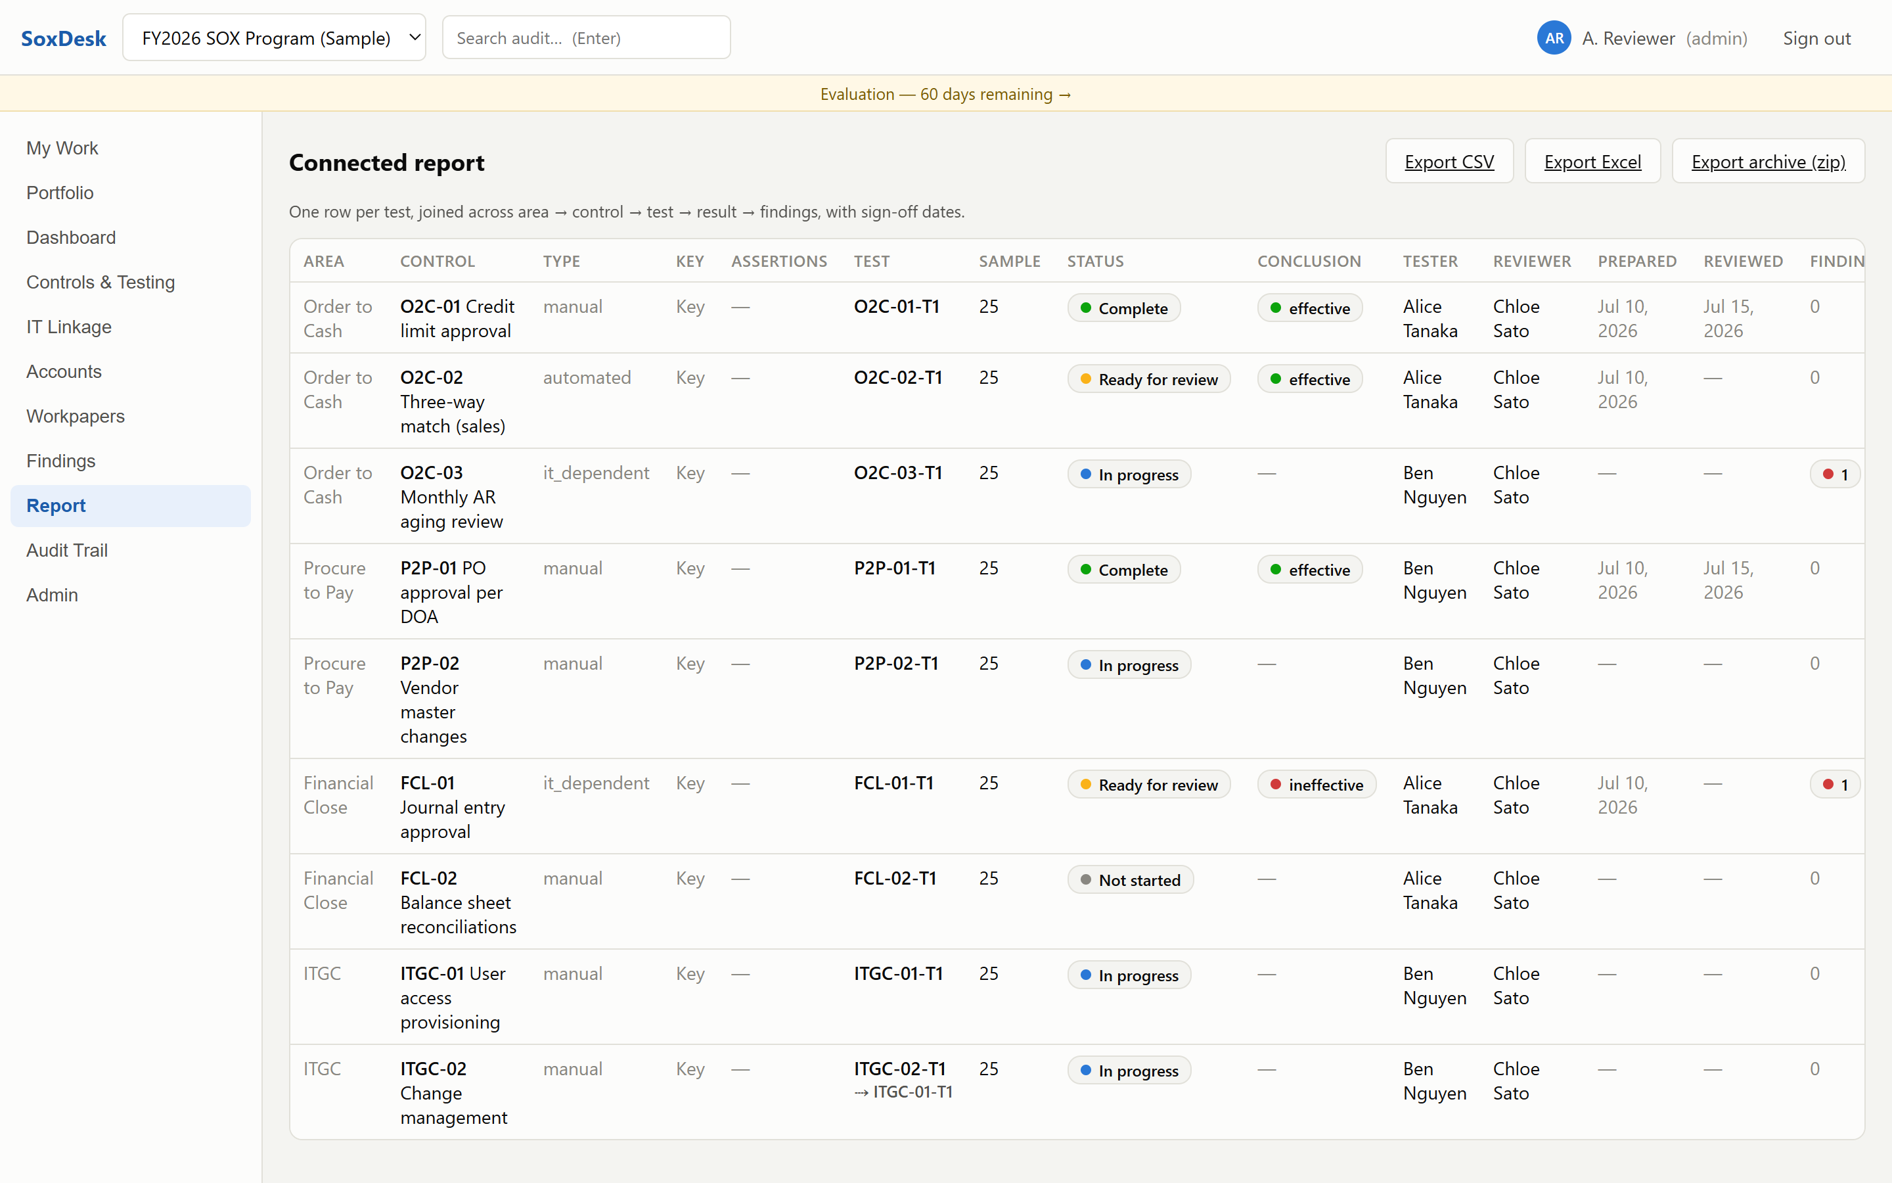
Task: Click In progress badge for O2C-03-T1
Action: [x=1129, y=474]
